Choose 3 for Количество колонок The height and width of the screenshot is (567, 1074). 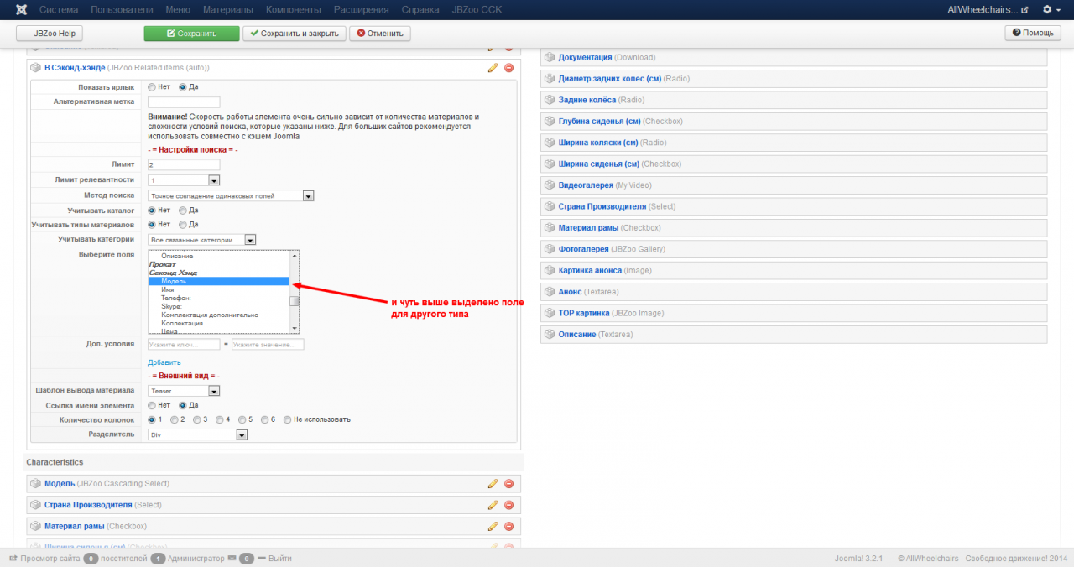(196, 419)
